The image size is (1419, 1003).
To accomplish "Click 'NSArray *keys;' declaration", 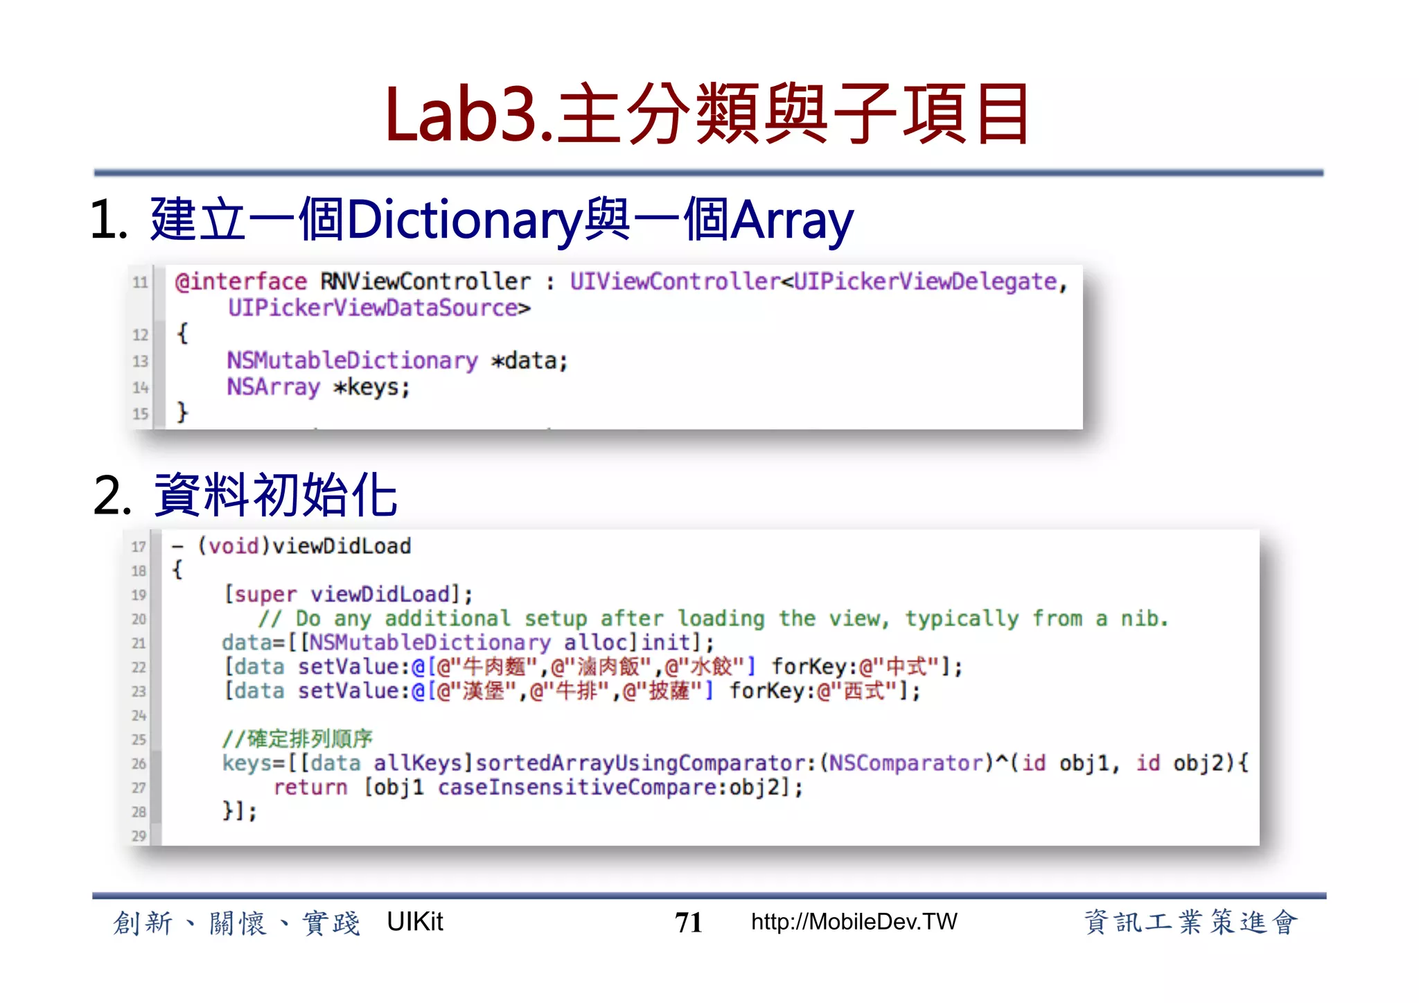I will click(319, 387).
